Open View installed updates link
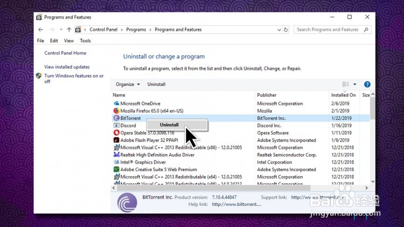Screen dimensions: 404x227 coord(67,67)
